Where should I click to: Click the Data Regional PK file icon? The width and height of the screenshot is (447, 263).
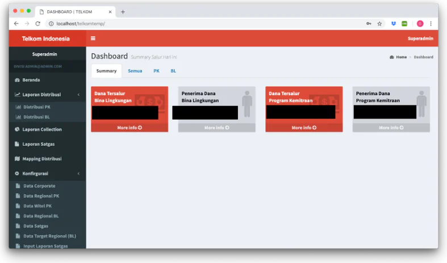18,196
